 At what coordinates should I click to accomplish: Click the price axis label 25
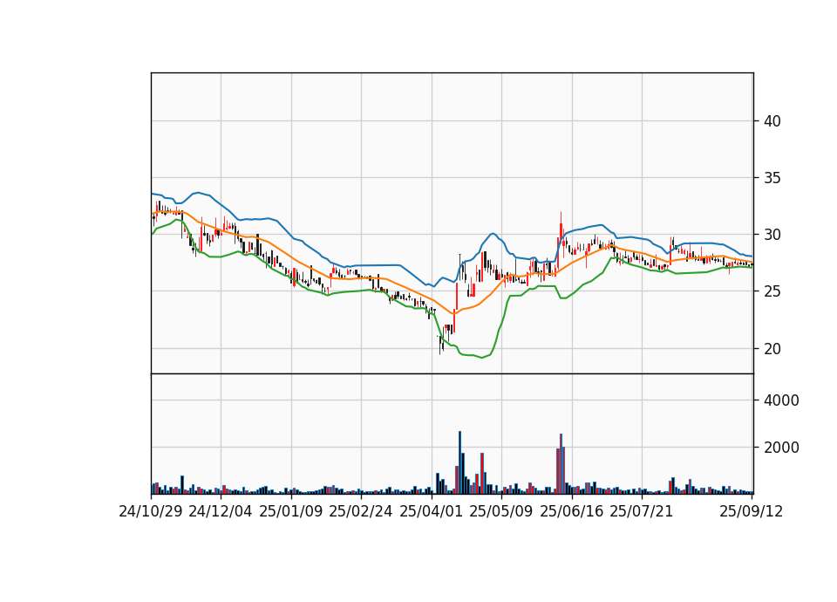[x=772, y=291]
